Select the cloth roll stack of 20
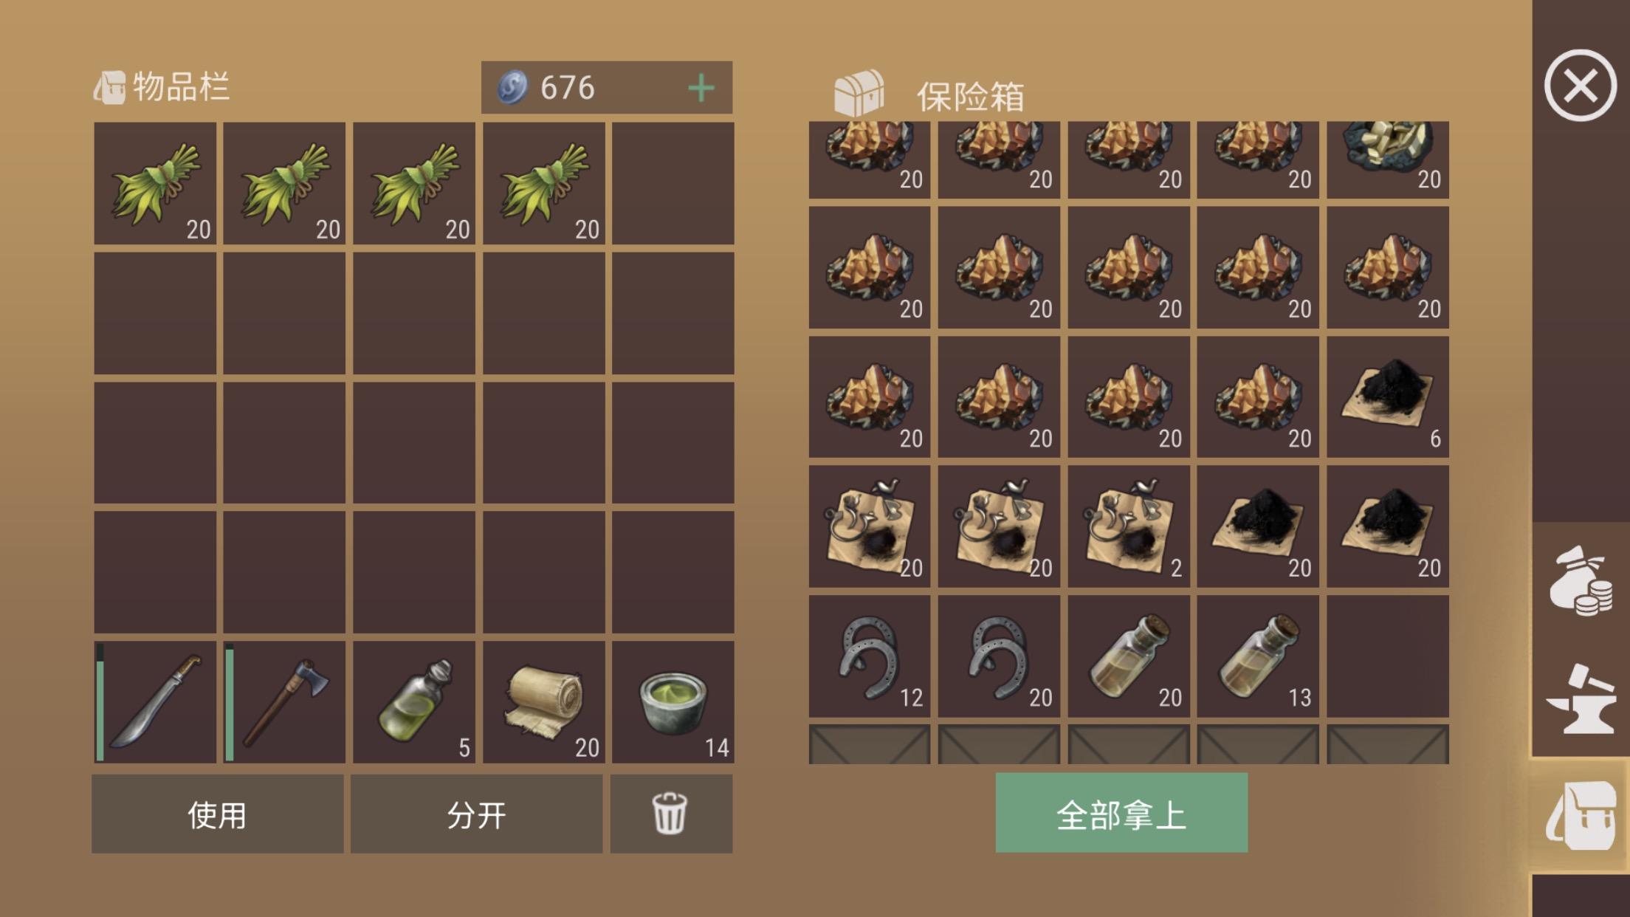 (x=544, y=701)
